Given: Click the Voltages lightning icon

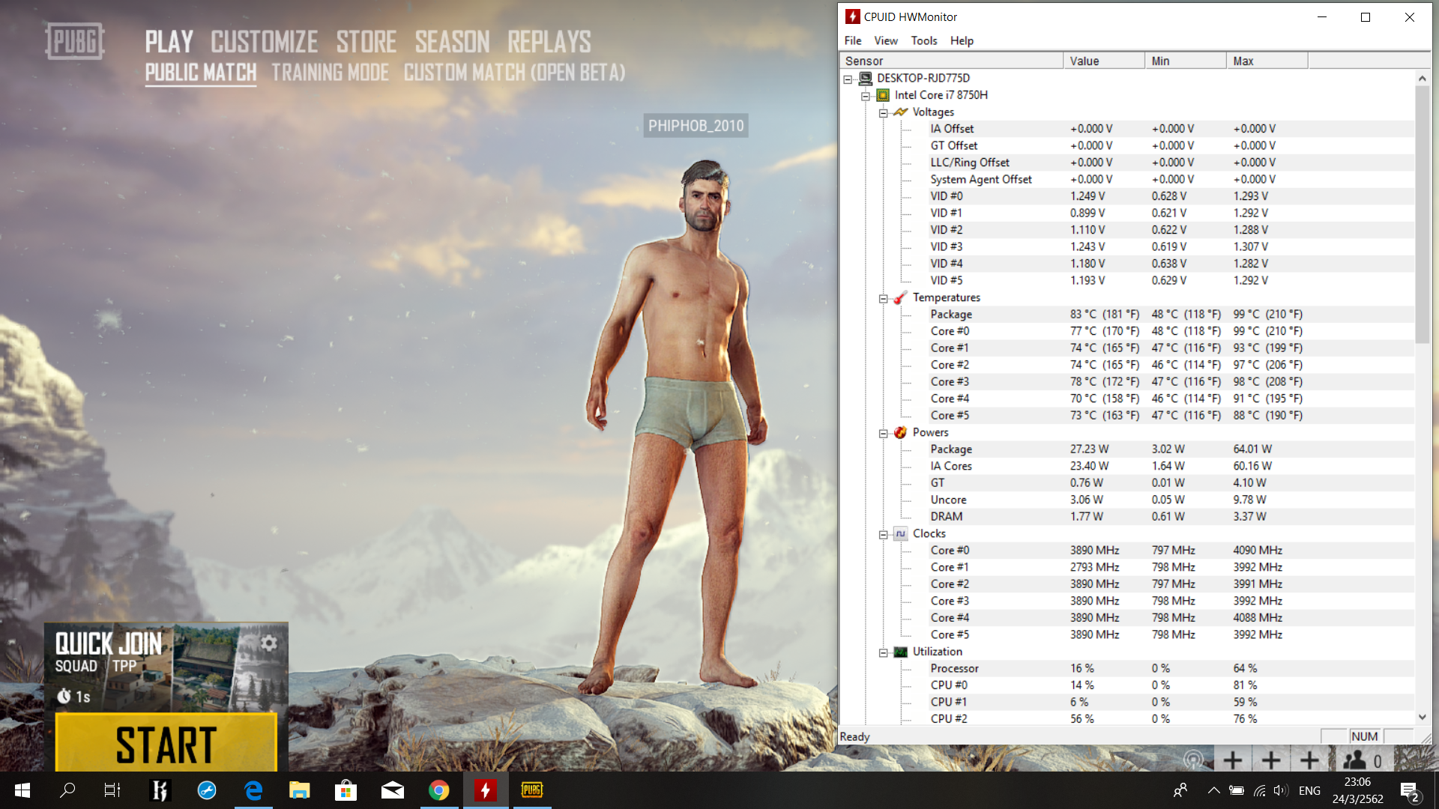Looking at the screenshot, I should [900, 112].
